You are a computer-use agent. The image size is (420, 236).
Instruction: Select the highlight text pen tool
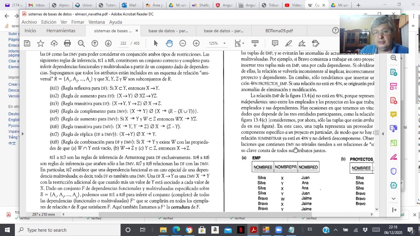click(x=288, y=43)
